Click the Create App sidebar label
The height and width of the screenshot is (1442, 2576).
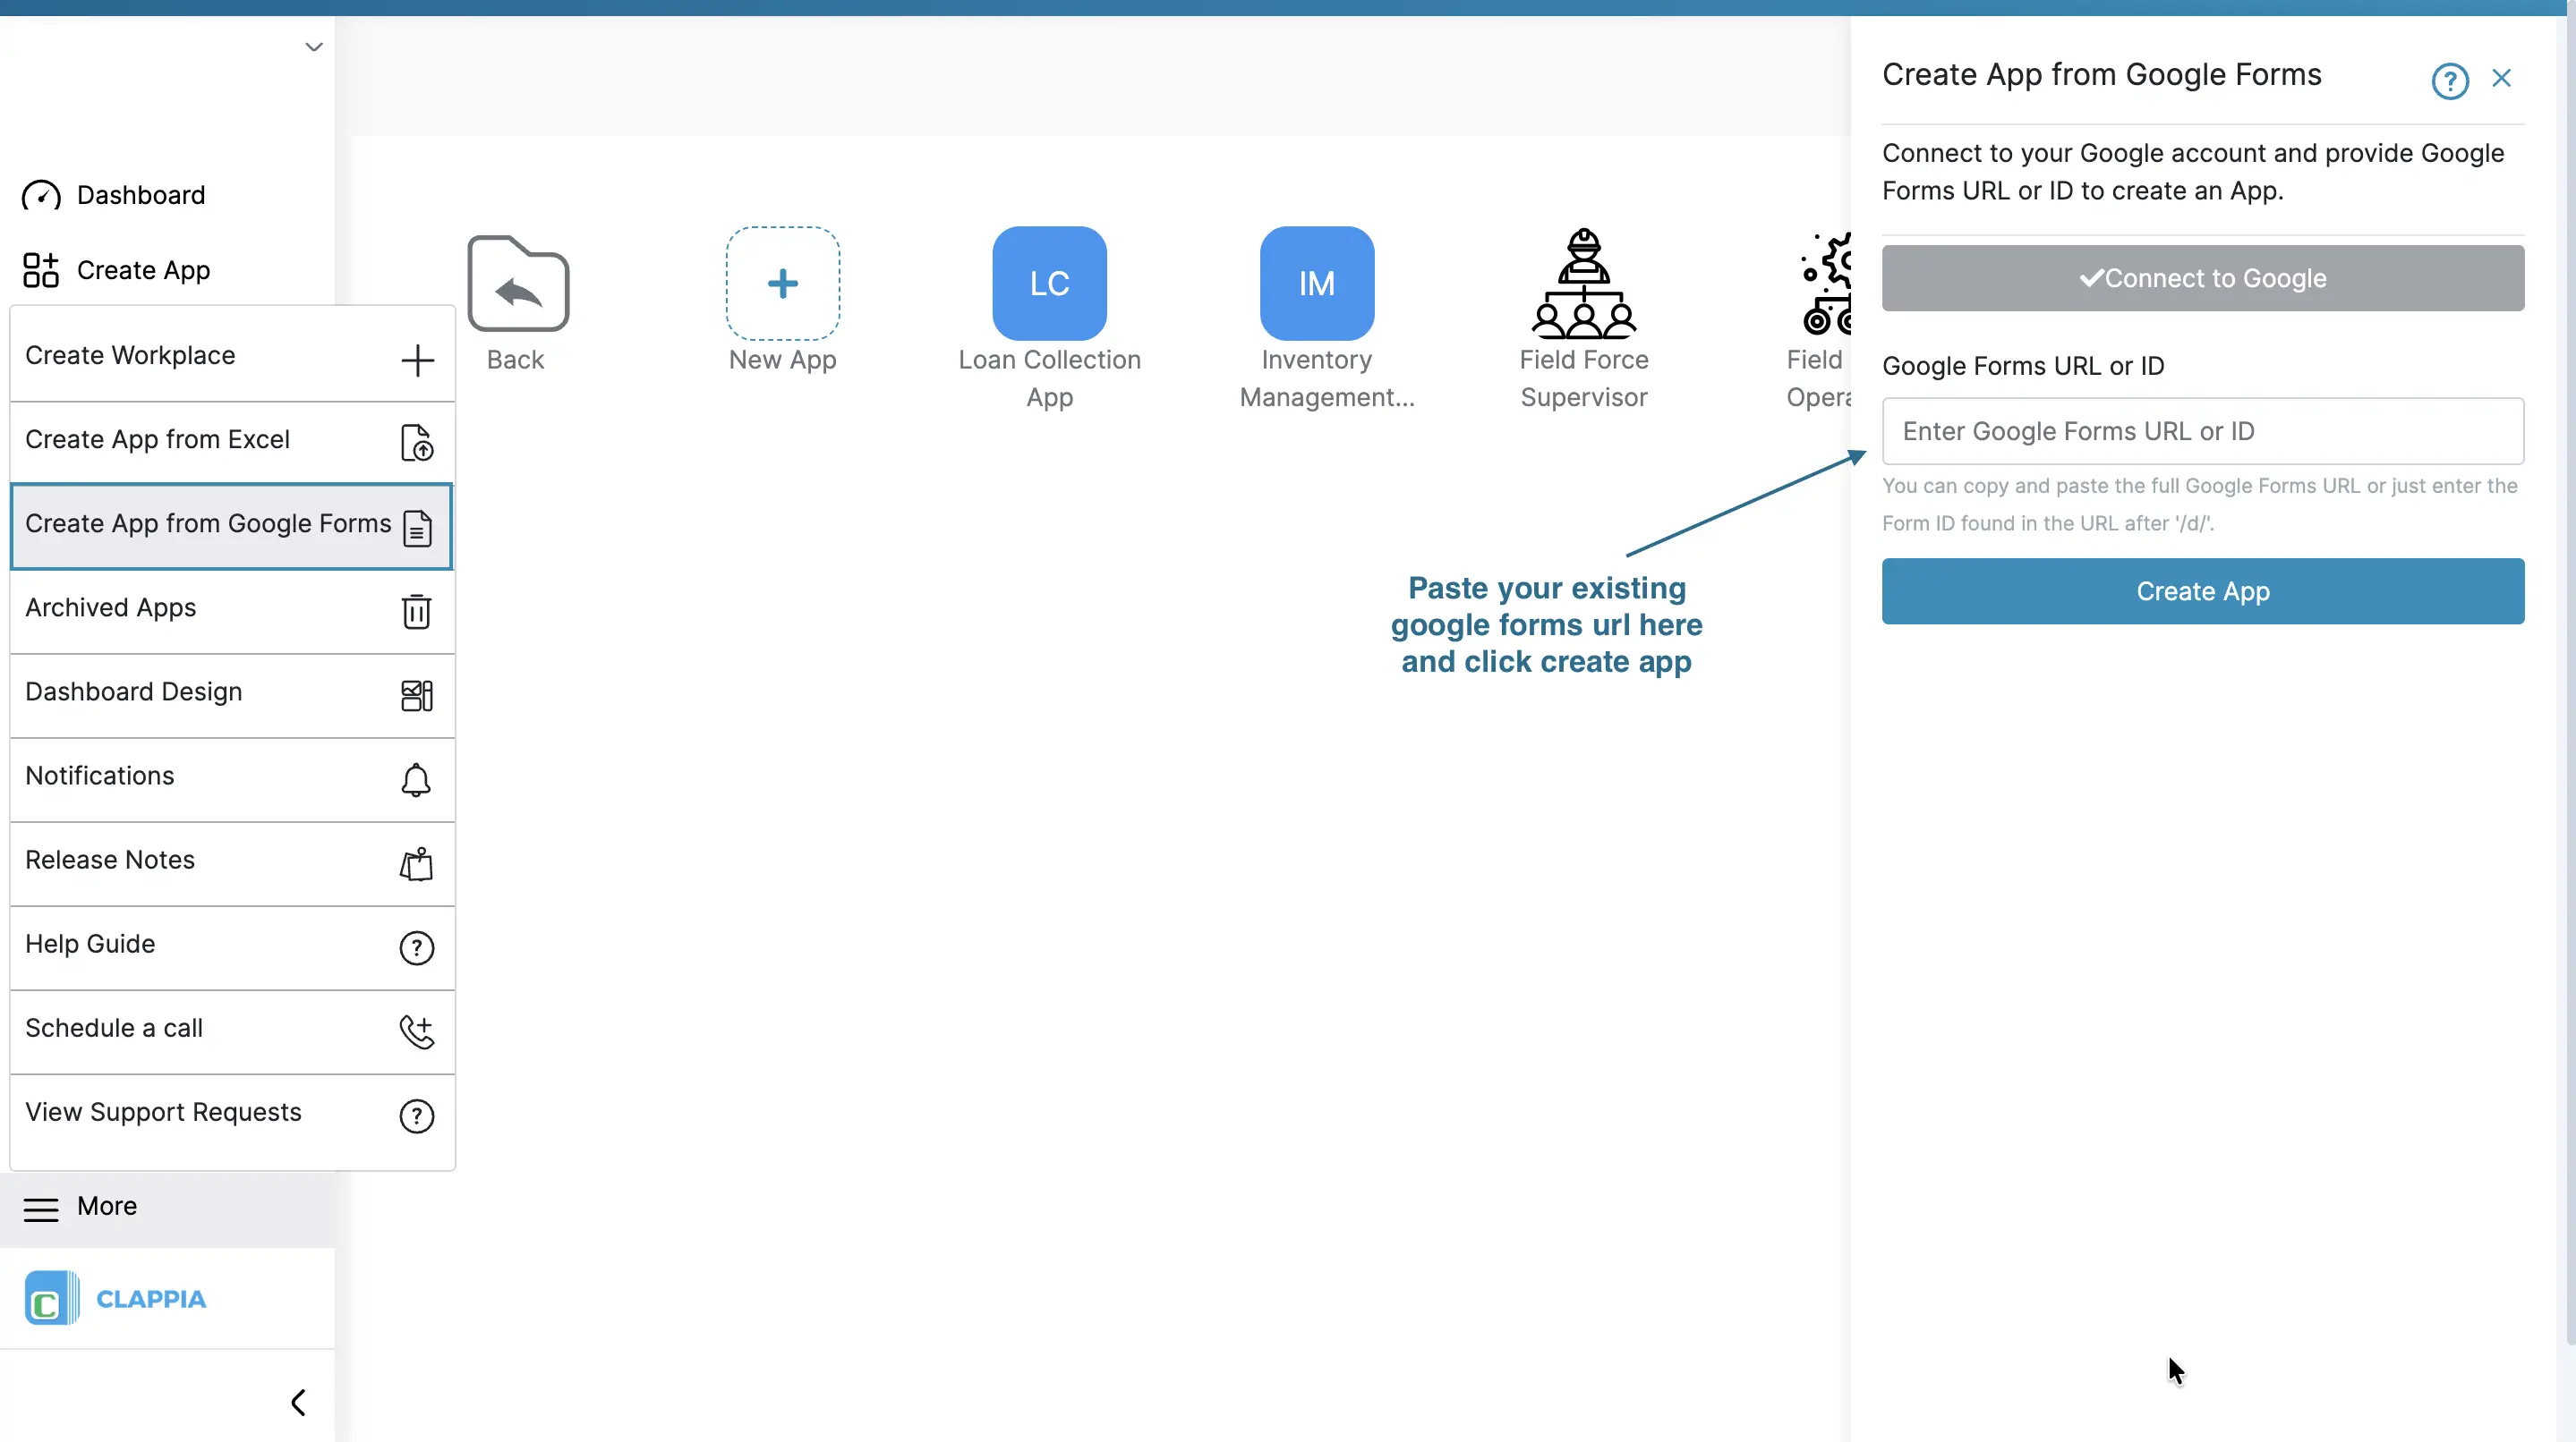[x=143, y=271]
